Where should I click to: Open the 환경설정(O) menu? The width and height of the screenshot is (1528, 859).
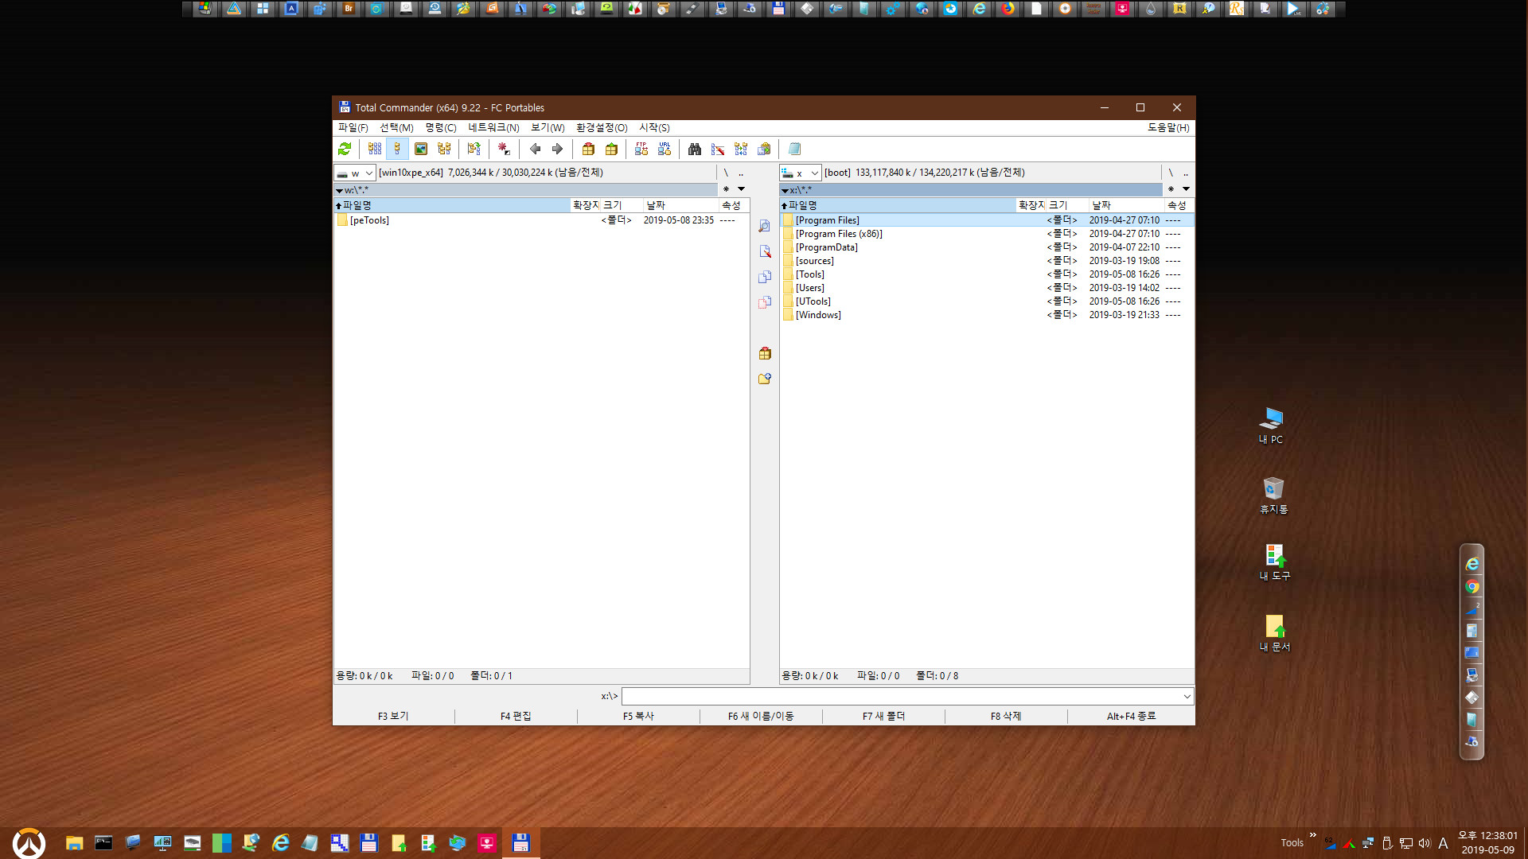click(x=602, y=127)
